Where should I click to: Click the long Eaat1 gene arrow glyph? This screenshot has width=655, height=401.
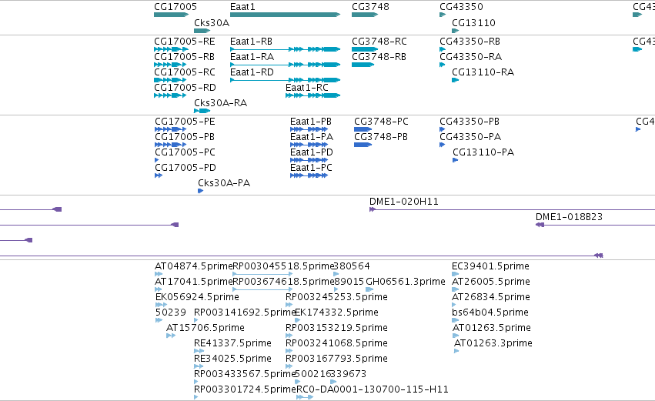(286, 15)
